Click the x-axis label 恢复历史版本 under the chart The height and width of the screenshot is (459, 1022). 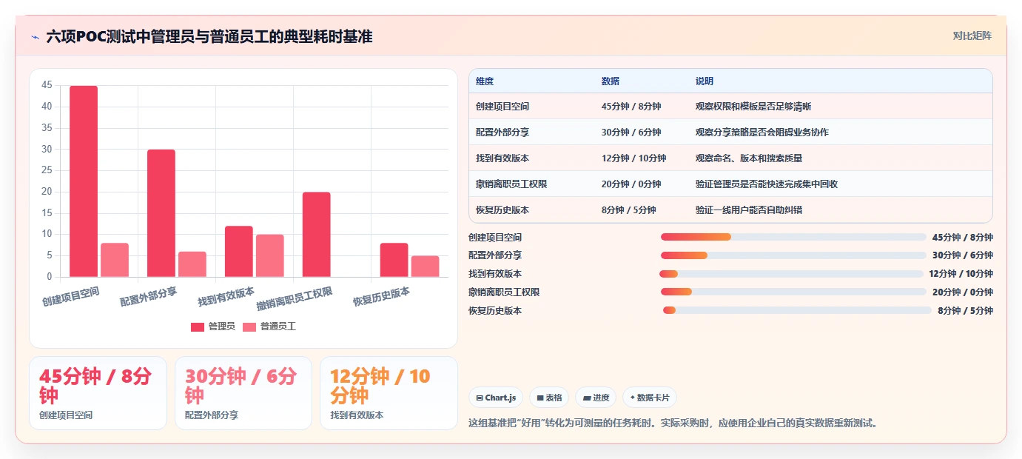coord(382,296)
